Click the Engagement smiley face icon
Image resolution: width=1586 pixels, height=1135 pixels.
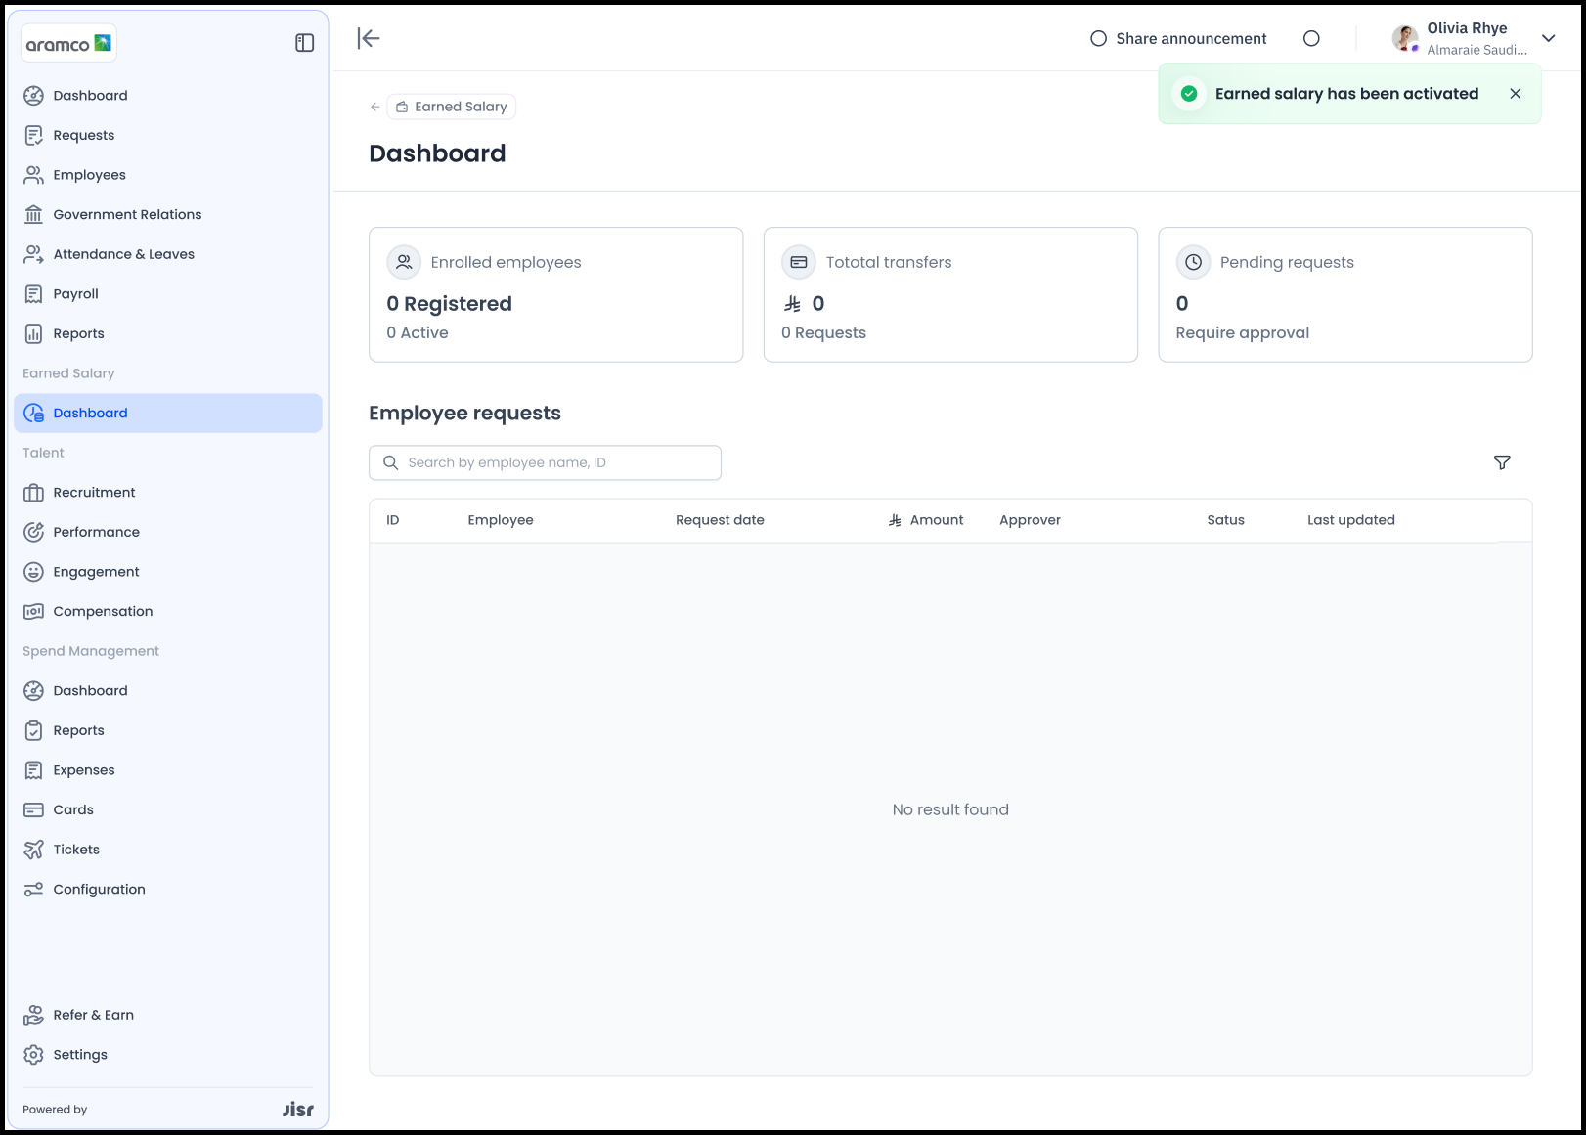(33, 572)
